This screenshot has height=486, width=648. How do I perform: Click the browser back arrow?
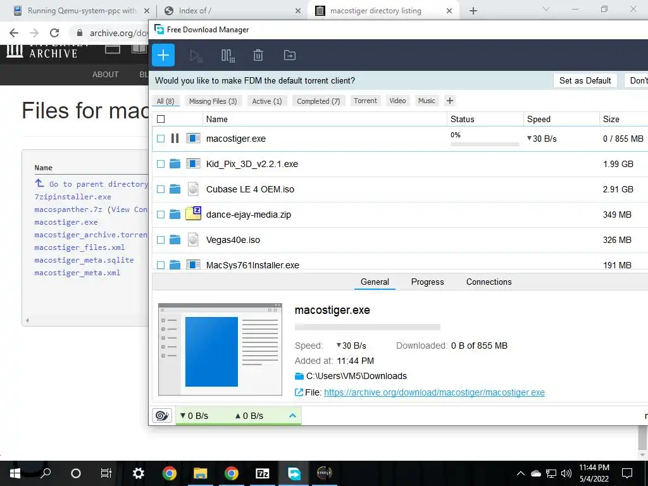coord(14,33)
